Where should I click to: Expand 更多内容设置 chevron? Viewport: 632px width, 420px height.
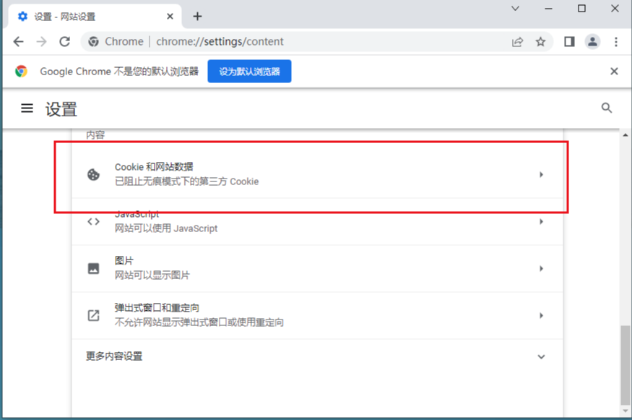point(541,356)
